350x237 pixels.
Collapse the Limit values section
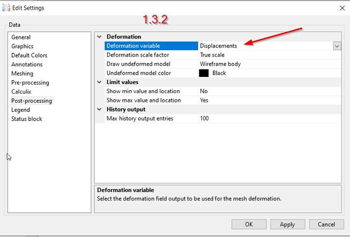pyautogui.click(x=99, y=82)
